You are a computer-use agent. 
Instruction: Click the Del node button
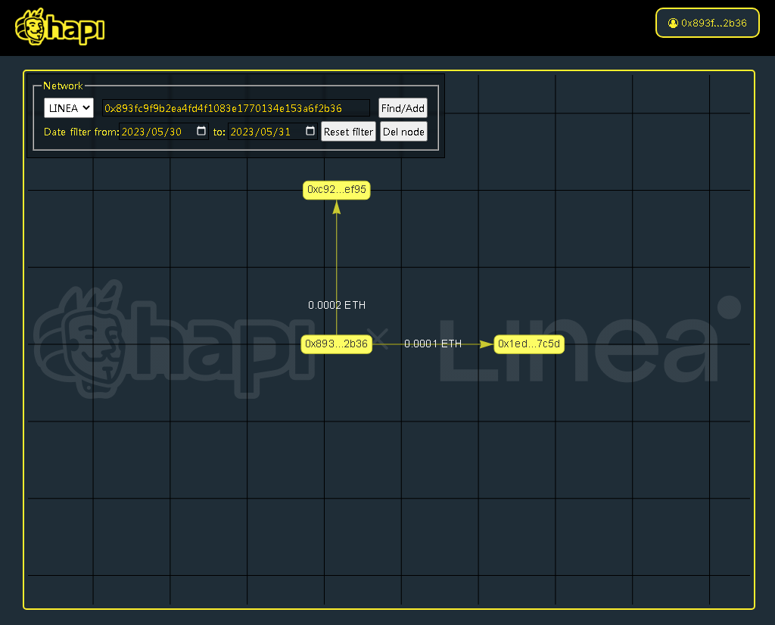(x=403, y=132)
